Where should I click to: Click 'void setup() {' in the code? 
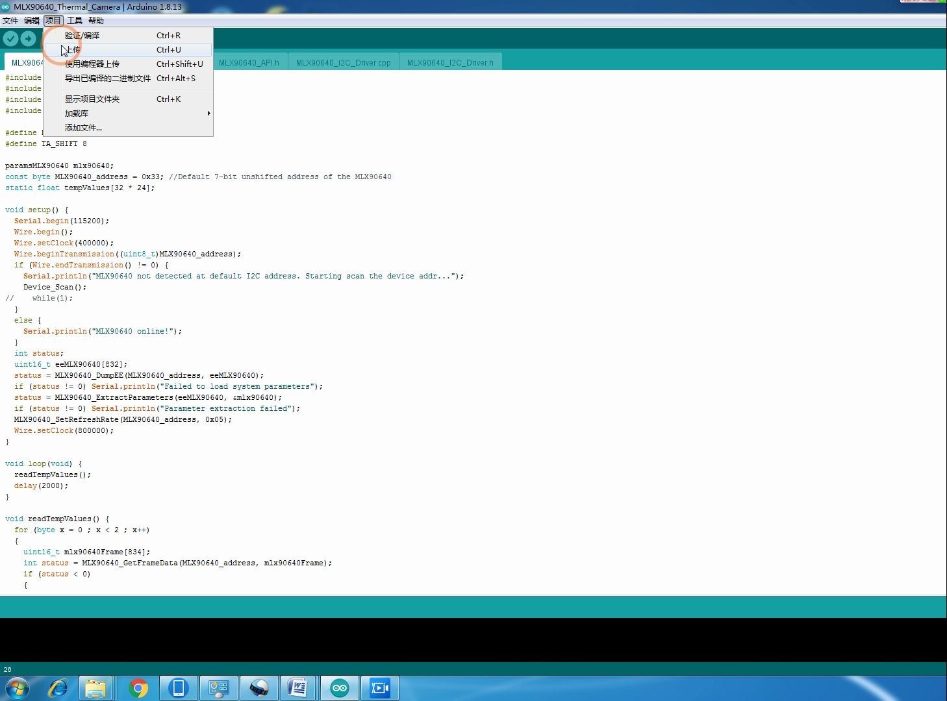[36, 210]
